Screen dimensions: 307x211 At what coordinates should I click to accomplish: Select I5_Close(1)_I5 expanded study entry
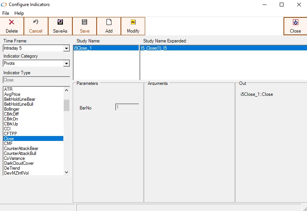pos(154,48)
